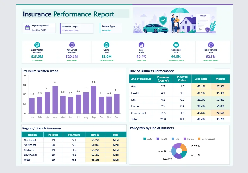Click the Premium (USD M) column header
The width and height of the screenshot is (248, 173).
163,79
